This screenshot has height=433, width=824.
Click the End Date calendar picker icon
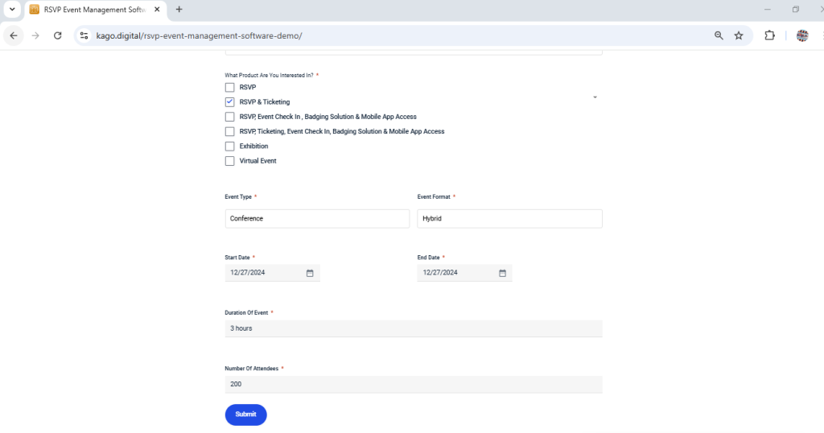point(502,273)
